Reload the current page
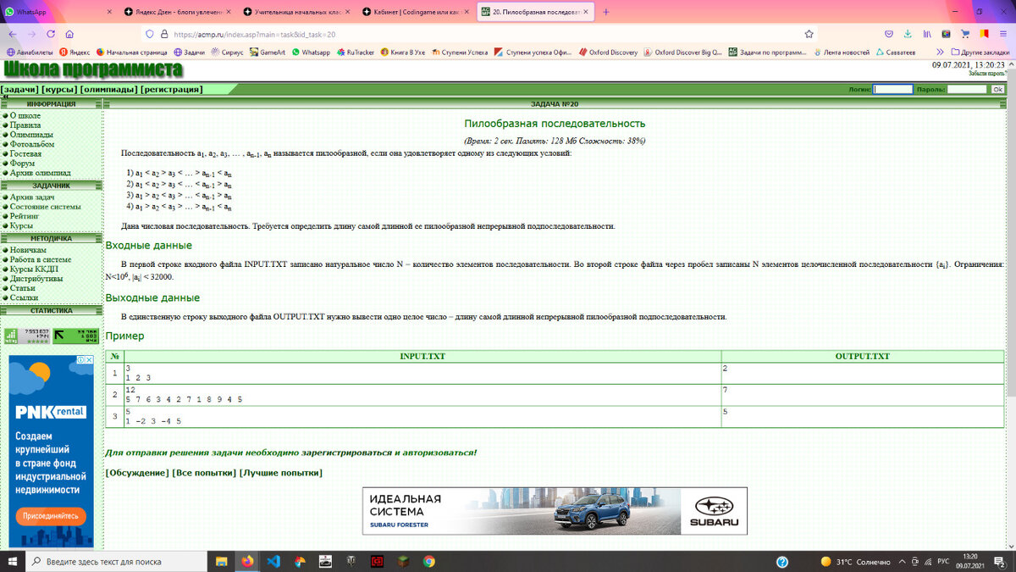The image size is (1016, 572). (x=51, y=34)
